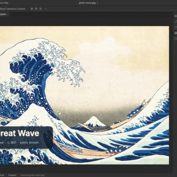Open the Help menu

[6, 3]
